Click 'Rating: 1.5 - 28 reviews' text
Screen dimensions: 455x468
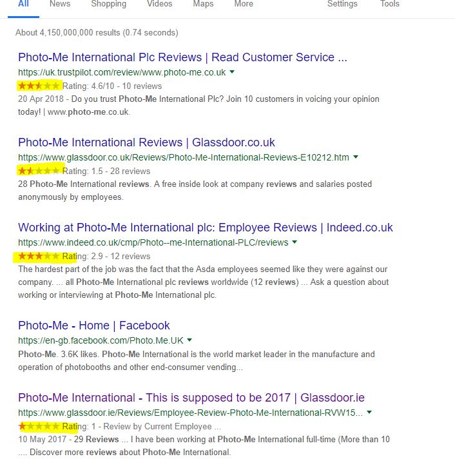click(106, 171)
